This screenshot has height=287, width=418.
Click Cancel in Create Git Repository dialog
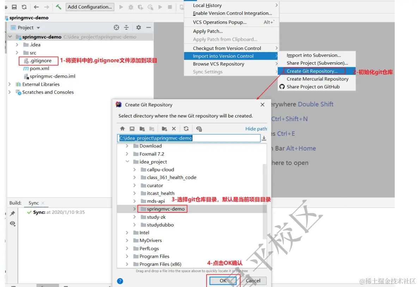tap(253, 281)
